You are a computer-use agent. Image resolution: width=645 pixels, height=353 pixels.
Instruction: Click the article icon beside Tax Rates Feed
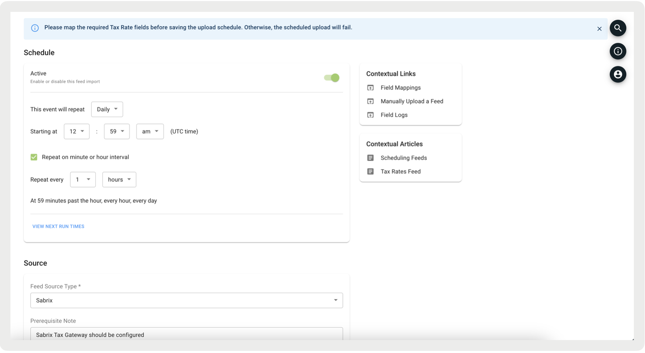pos(370,171)
